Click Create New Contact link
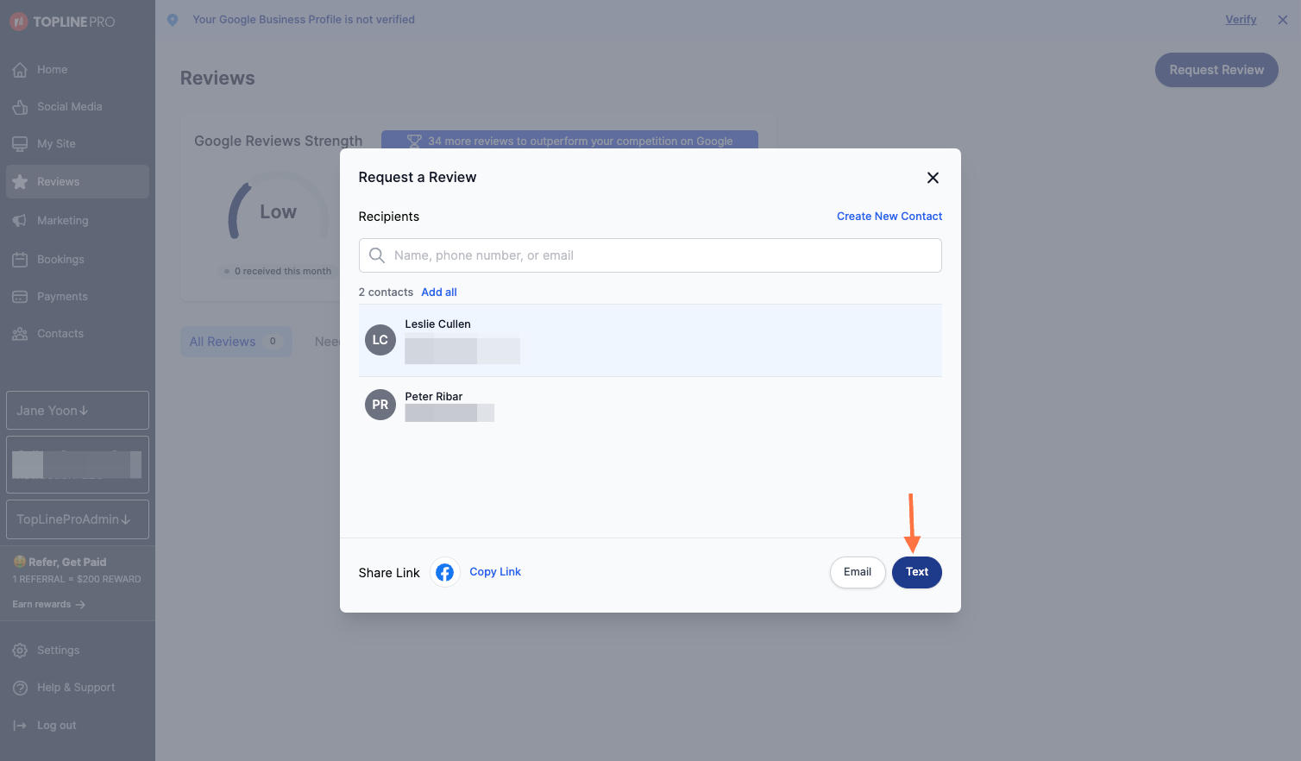Screen dimensions: 1301x761 [889, 217]
